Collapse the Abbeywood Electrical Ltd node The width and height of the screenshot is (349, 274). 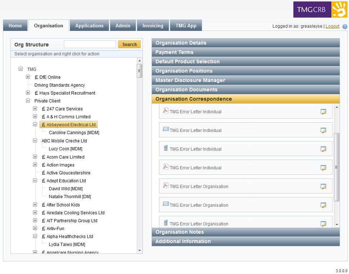35,124
